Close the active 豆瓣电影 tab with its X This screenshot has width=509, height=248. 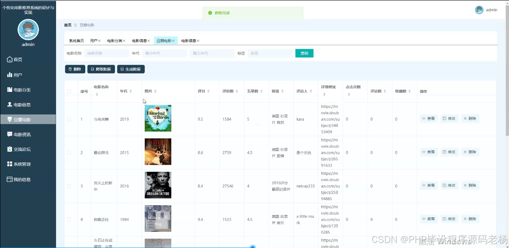tap(173, 41)
